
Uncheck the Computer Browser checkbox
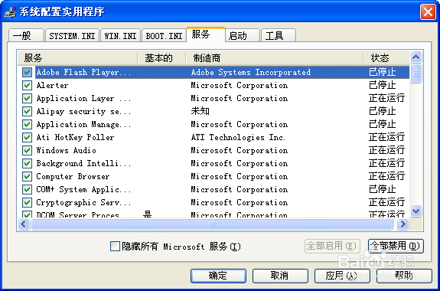(x=27, y=176)
